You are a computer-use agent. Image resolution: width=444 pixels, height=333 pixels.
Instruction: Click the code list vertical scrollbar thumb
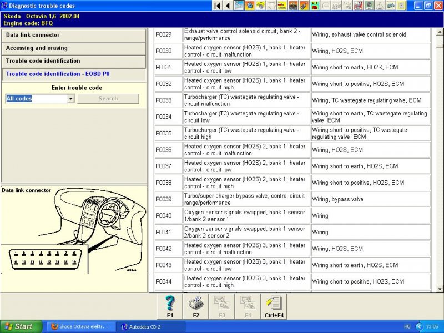tap(440, 41)
